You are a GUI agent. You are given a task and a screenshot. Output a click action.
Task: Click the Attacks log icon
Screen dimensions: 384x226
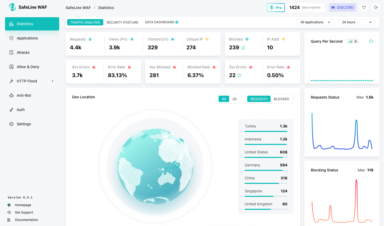coord(11,52)
